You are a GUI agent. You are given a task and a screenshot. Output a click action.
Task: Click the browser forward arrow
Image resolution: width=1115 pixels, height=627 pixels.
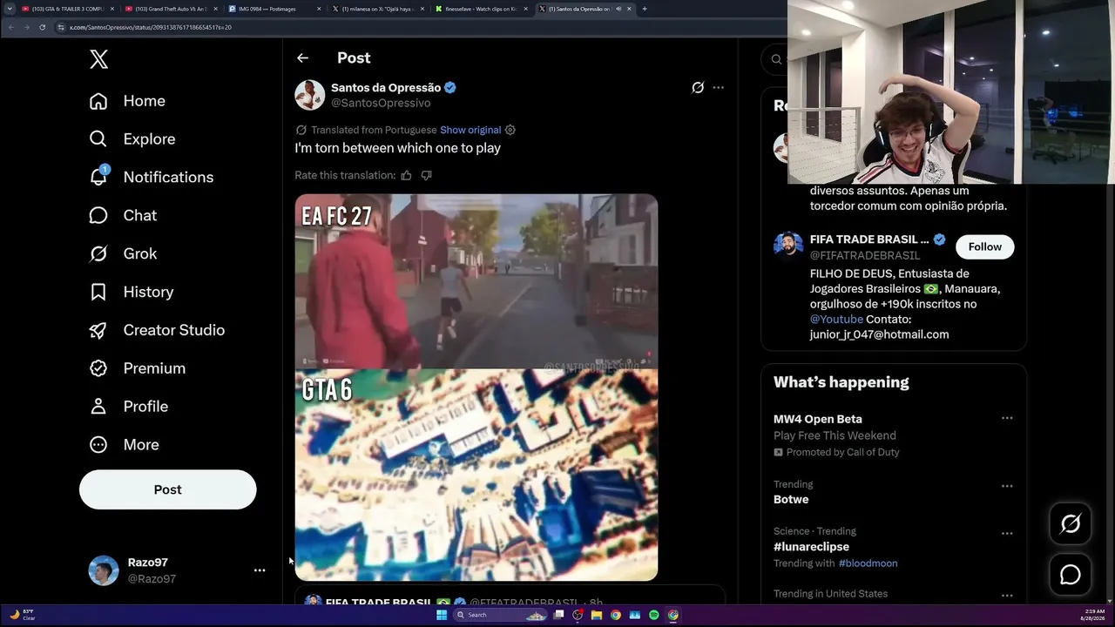click(26, 27)
